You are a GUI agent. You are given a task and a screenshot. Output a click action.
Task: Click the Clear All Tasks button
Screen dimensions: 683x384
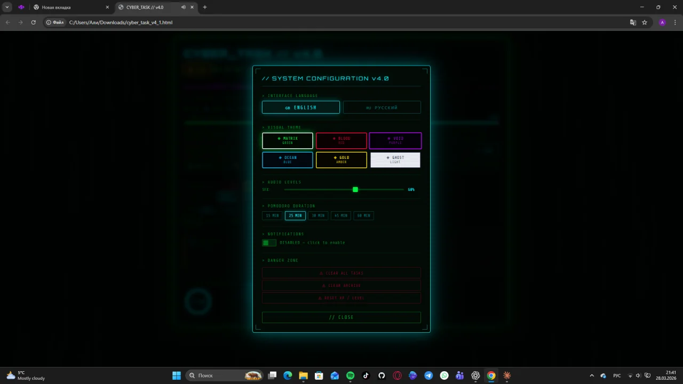coord(341,273)
